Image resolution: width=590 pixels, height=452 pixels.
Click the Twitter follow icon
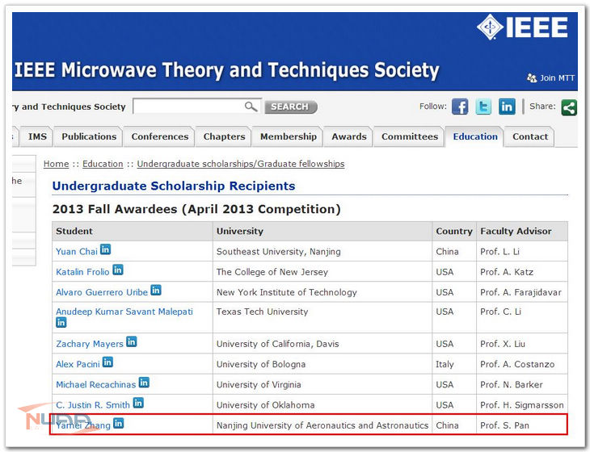pos(483,107)
